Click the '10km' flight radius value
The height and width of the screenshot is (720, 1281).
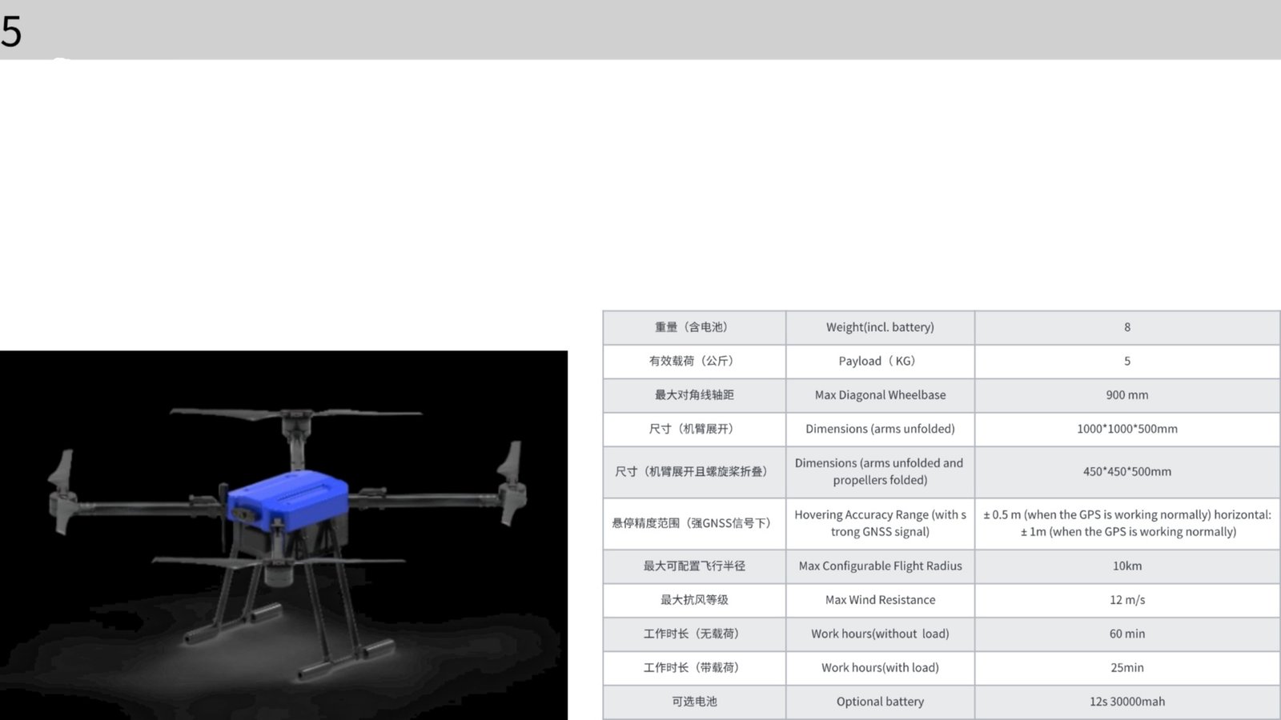[x=1126, y=566]
